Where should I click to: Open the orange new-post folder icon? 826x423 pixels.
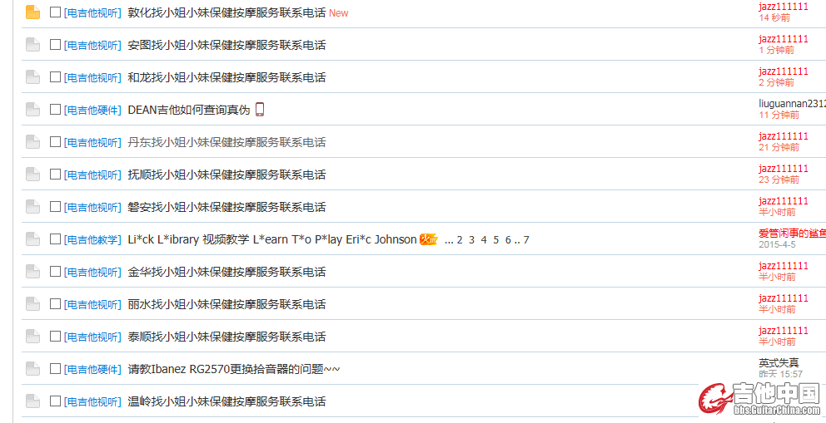[x=32, y=12]
